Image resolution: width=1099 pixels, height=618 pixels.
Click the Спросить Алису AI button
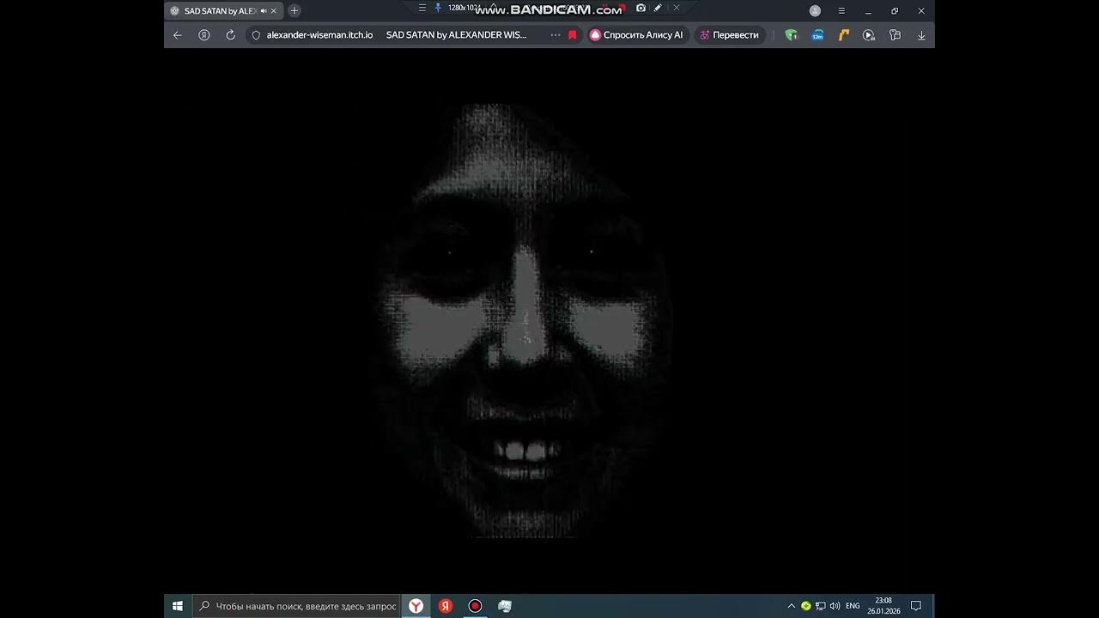pos(637,35)
